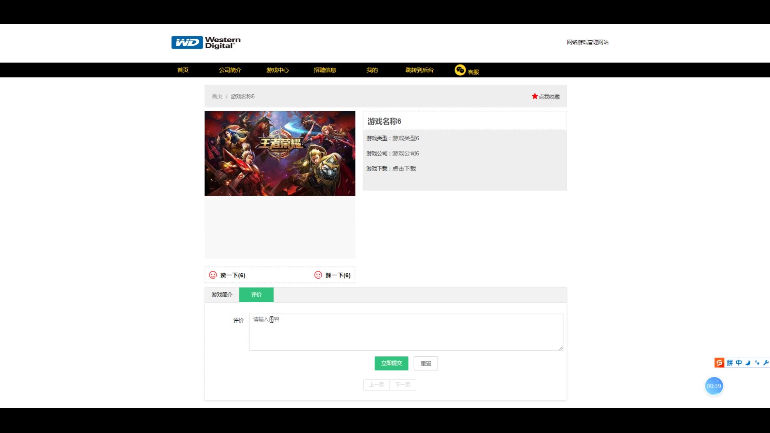Open 游戏中心 in the navigation bar
The width and height of the screenshot is (770, 433).
pos(278,70)
